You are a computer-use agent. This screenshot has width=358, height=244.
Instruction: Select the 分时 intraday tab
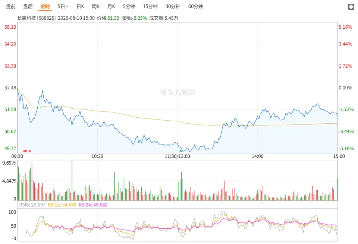(x=45, y=6)
